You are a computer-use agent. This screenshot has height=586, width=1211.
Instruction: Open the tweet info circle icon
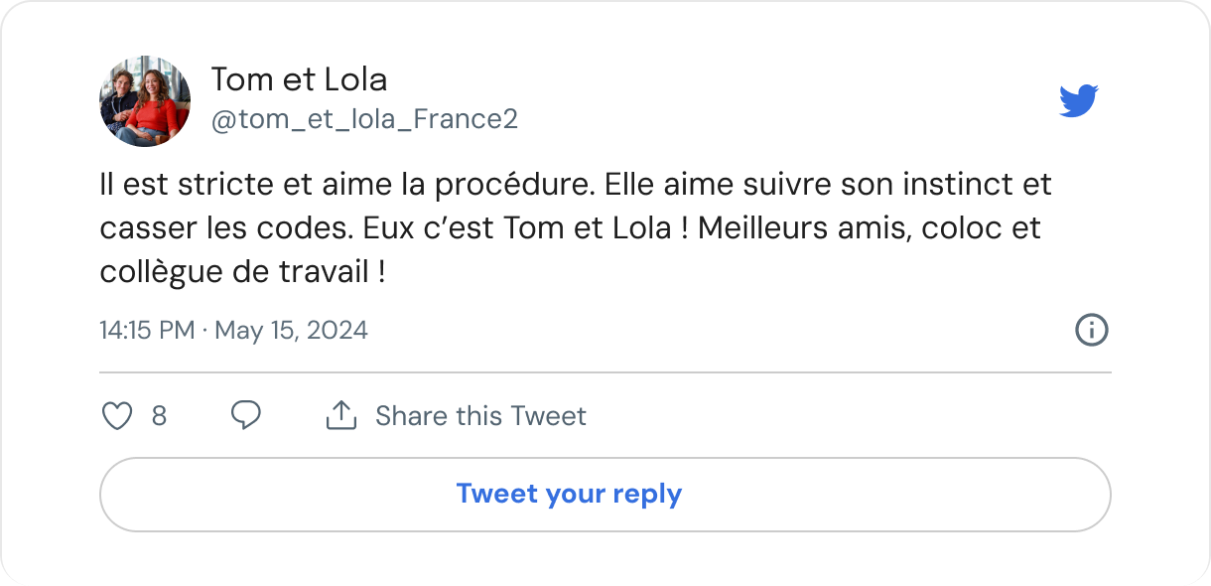tap(1091, 330)
